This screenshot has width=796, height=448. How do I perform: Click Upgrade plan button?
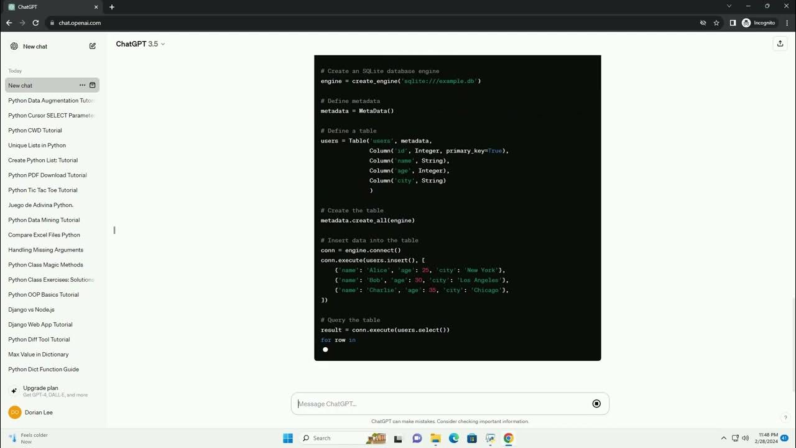[x=52, y=391]
